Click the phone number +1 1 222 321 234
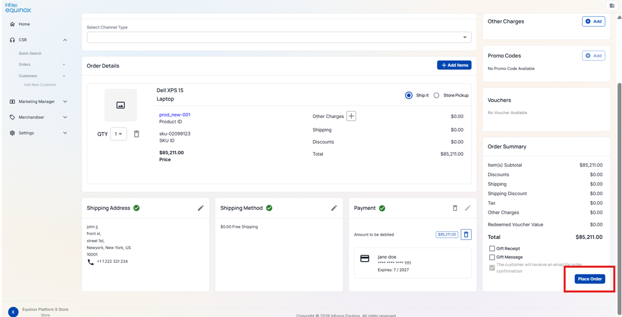 click(112, 262)
